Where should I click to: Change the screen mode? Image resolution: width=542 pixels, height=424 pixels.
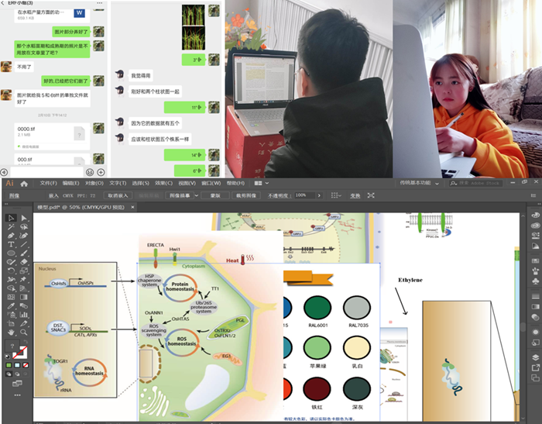17,383
